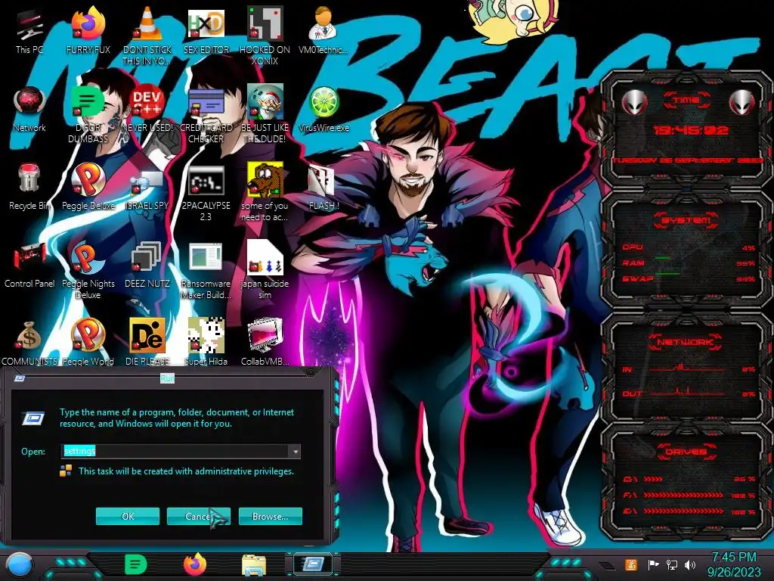Open COMMUNISTS money bag icon
Screen dimensions: 774x581
[29, 343]
